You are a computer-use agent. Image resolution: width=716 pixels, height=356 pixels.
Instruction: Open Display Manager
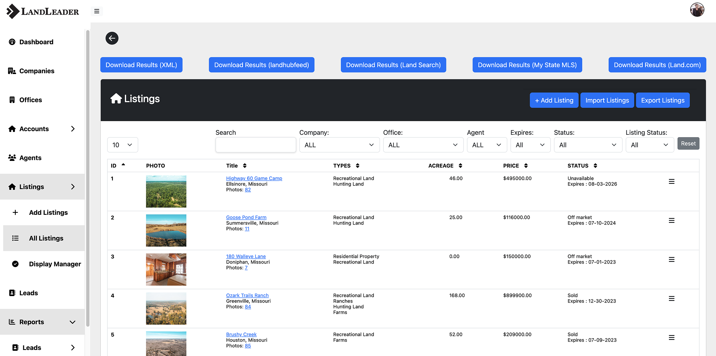click(55, 264)
